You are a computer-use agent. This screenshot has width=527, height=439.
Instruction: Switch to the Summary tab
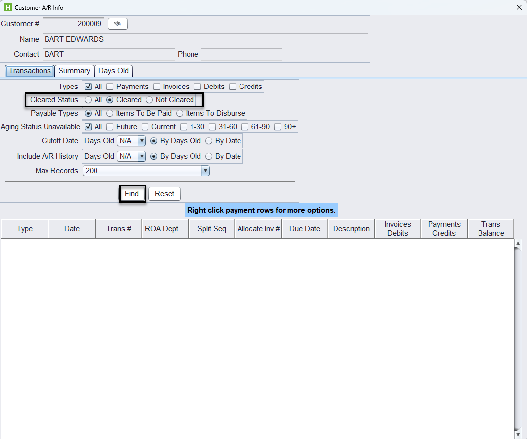74,71
